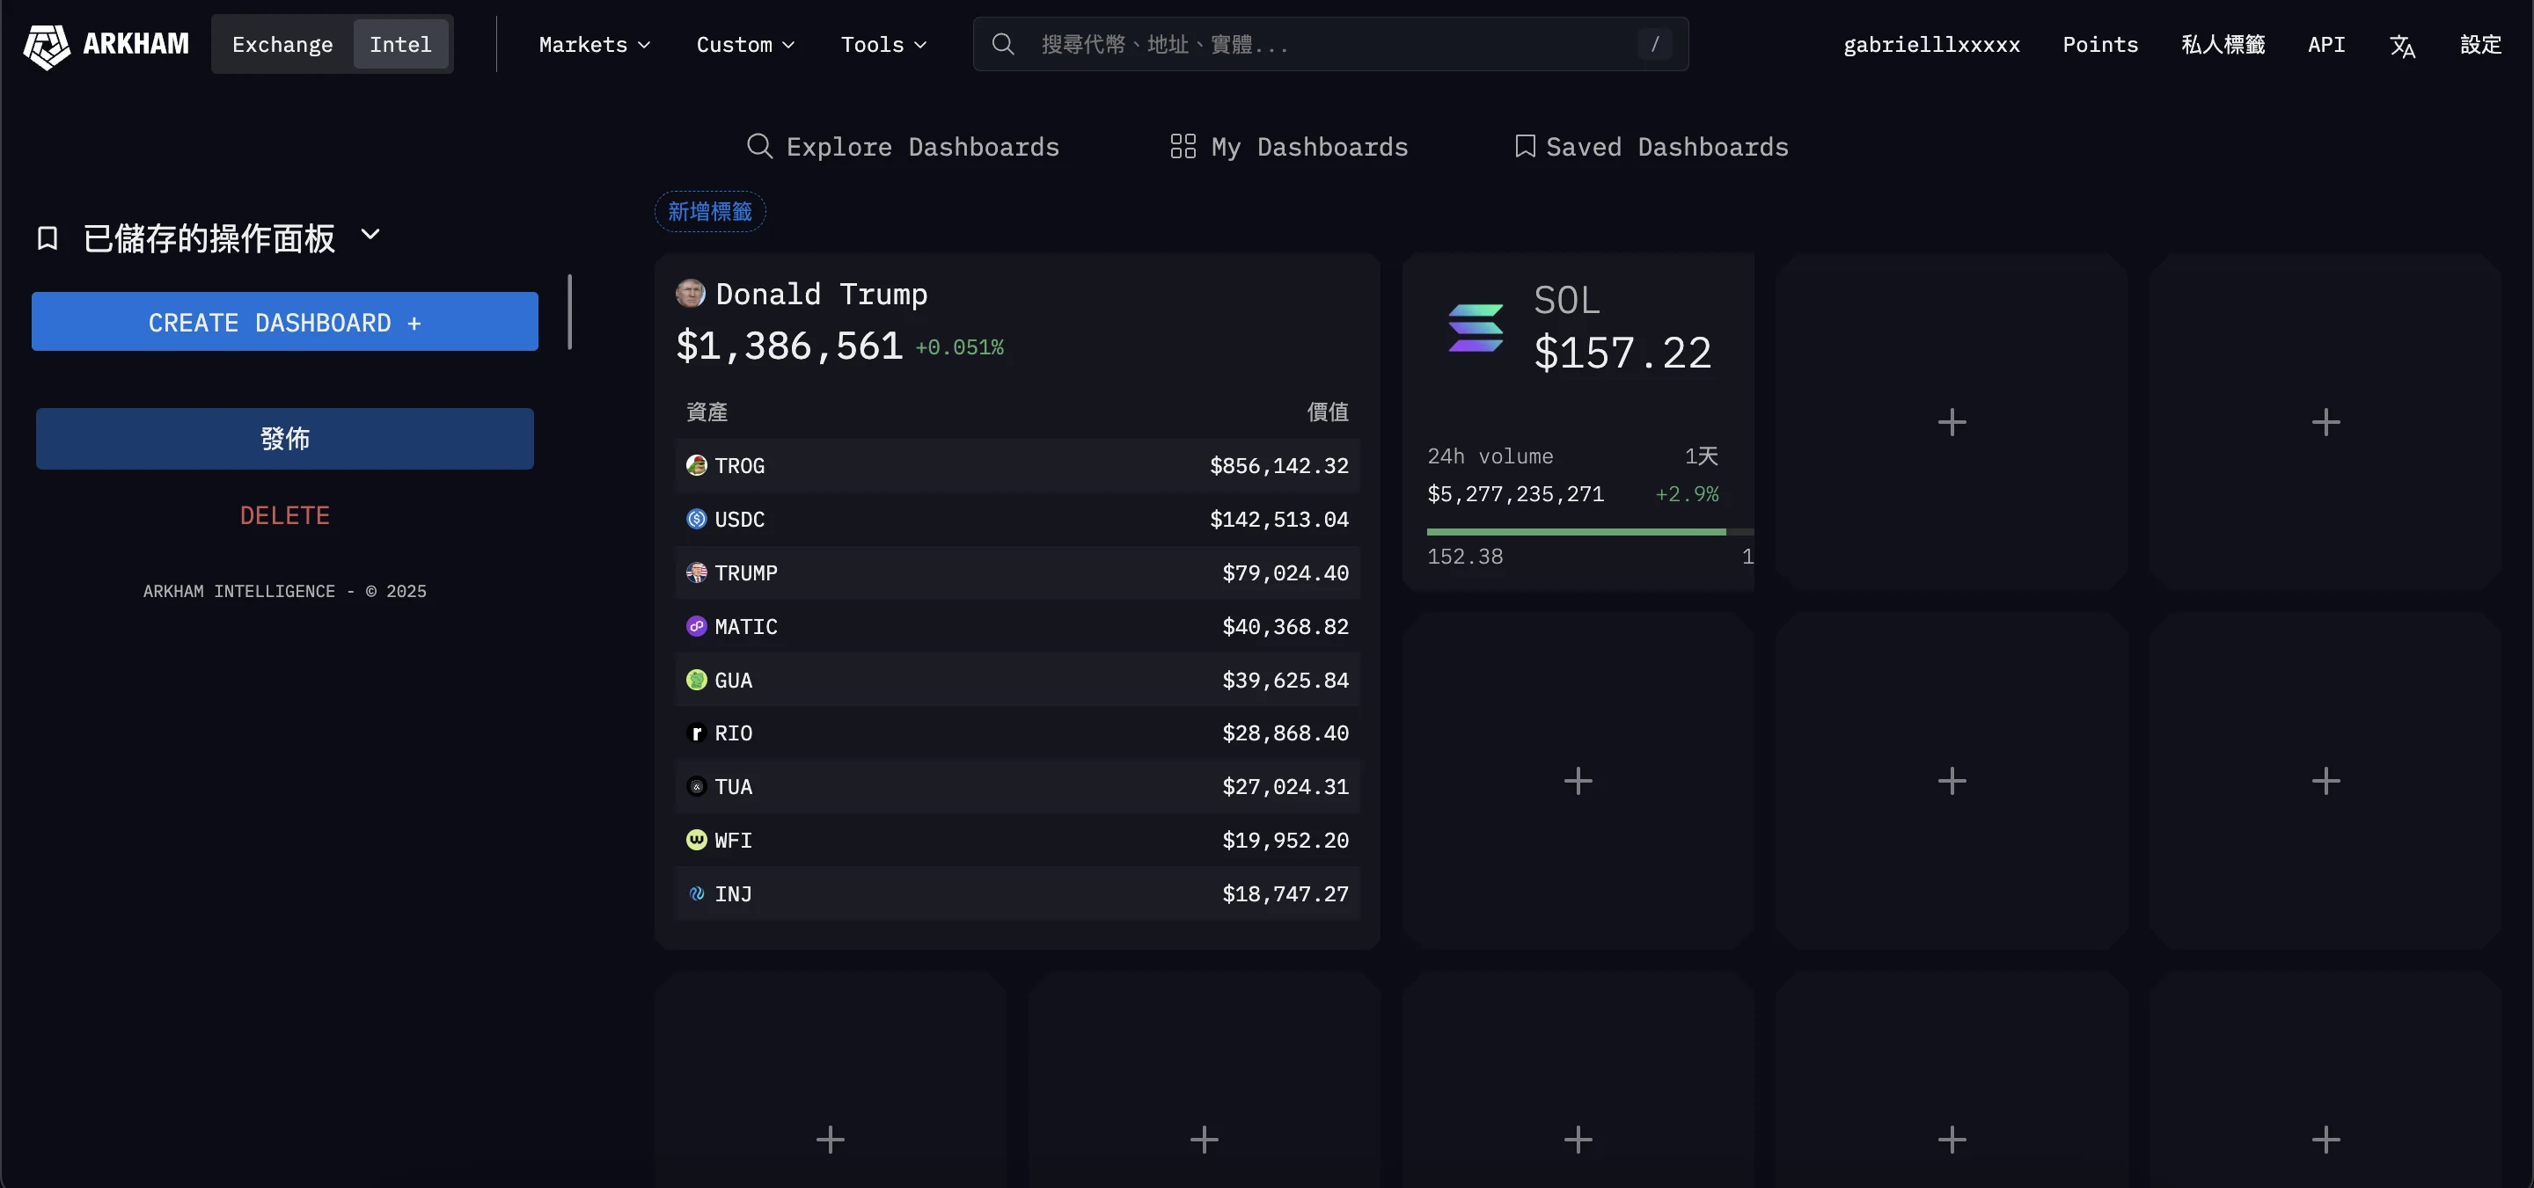Click the GUA value $39,625.84
The width and height of the screenshot is (2534, 1188).
1285,680
